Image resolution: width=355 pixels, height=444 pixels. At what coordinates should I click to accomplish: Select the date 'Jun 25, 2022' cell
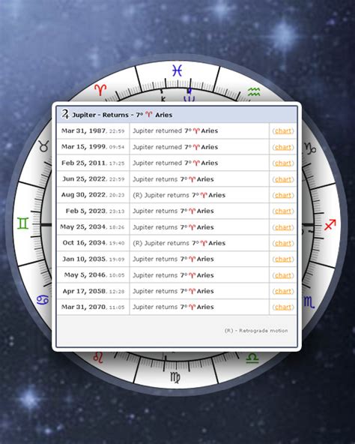93,179
